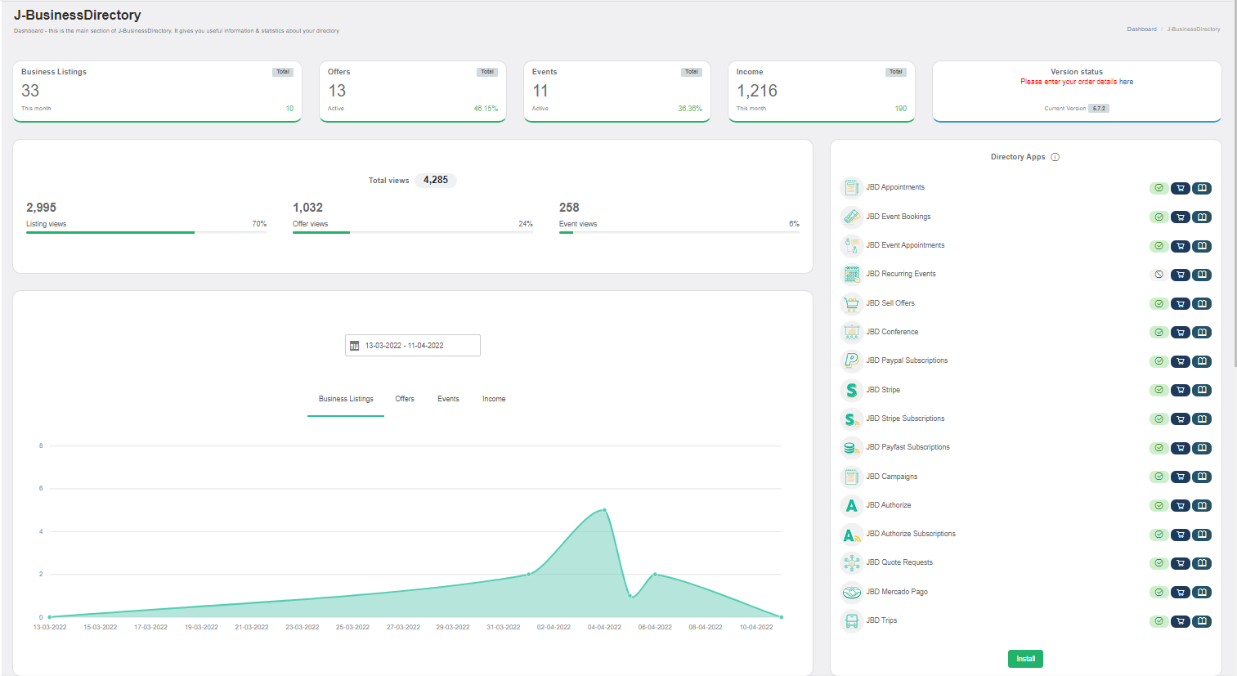Click the 6.7.2 current version badge
1237x676 pixels.
(1099, 108)
